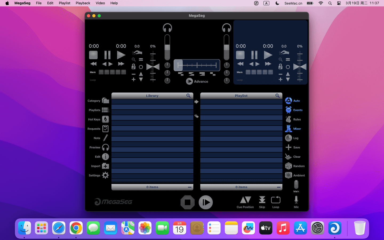This screenshot has height=240, width=384.
Task: Collapse the Library list with minus button
Action: [190, 187]
